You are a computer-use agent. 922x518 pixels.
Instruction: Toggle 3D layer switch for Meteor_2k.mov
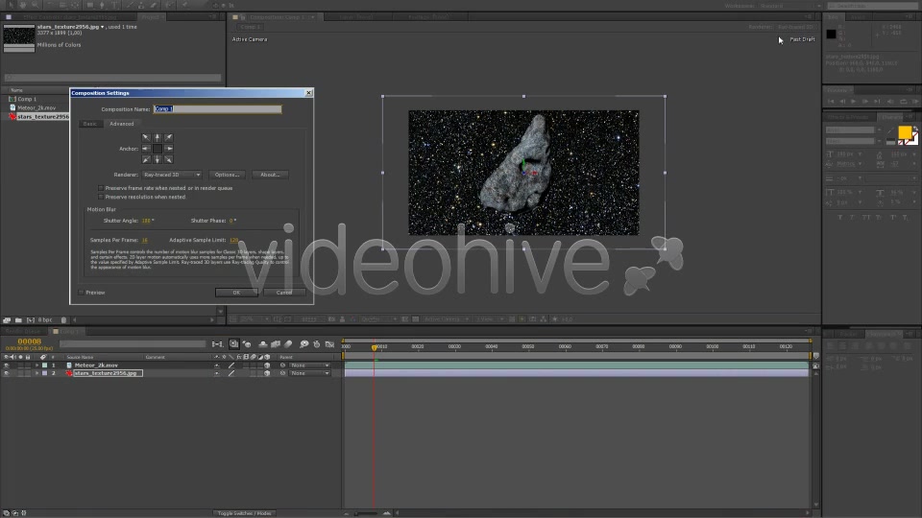pyautogui.click(x=267, y=365)
